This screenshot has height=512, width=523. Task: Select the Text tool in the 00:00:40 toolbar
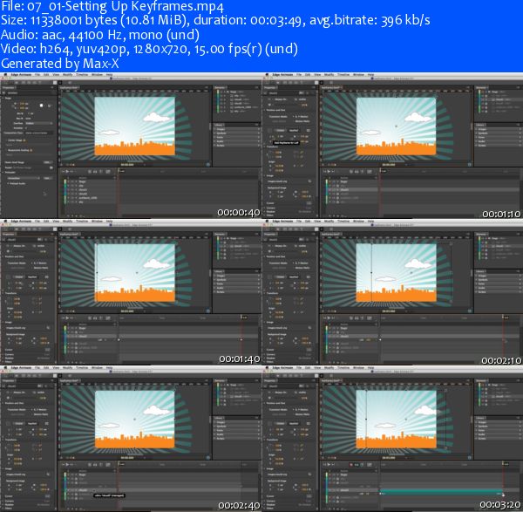40,82
